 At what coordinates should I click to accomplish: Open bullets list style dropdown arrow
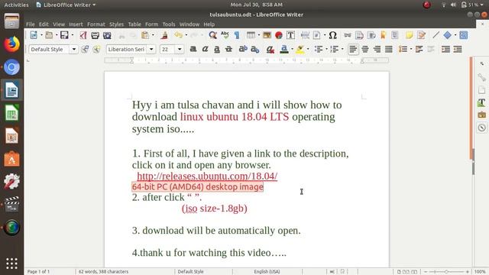[x=326, y=49]
